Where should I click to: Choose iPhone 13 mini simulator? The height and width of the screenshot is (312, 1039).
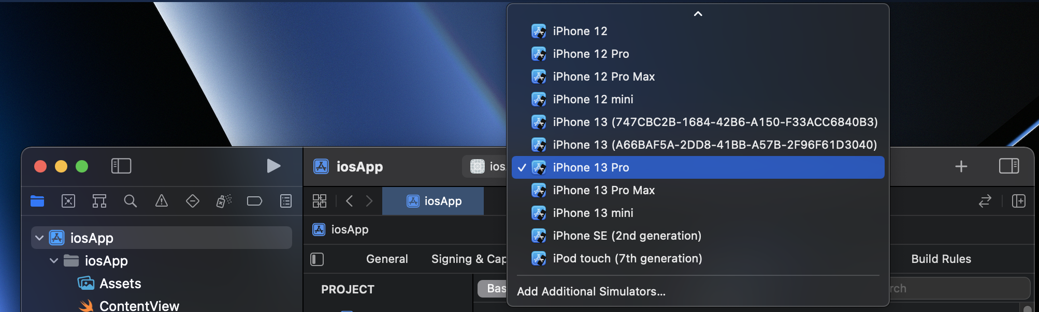(698, 213)
